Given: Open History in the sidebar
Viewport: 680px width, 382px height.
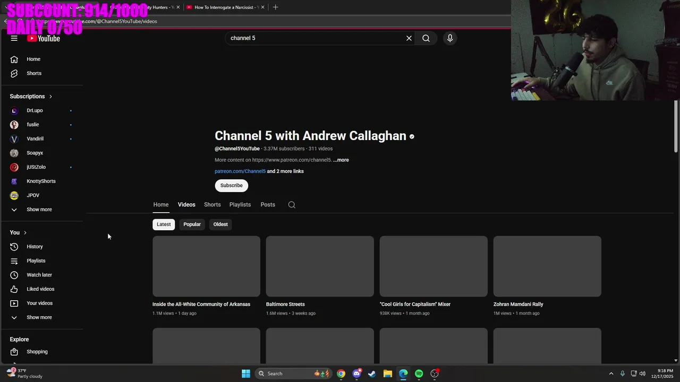Looking at the screenshot, I should click(x=42, y=247).
